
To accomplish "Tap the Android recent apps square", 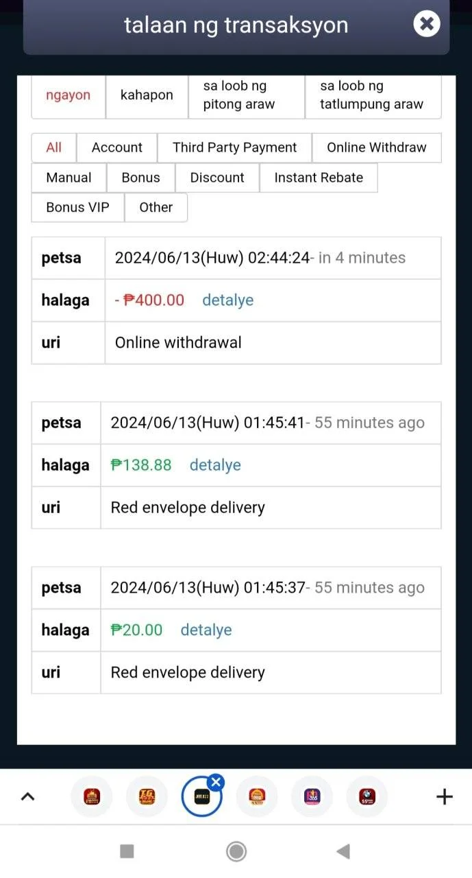I will 127,851.
